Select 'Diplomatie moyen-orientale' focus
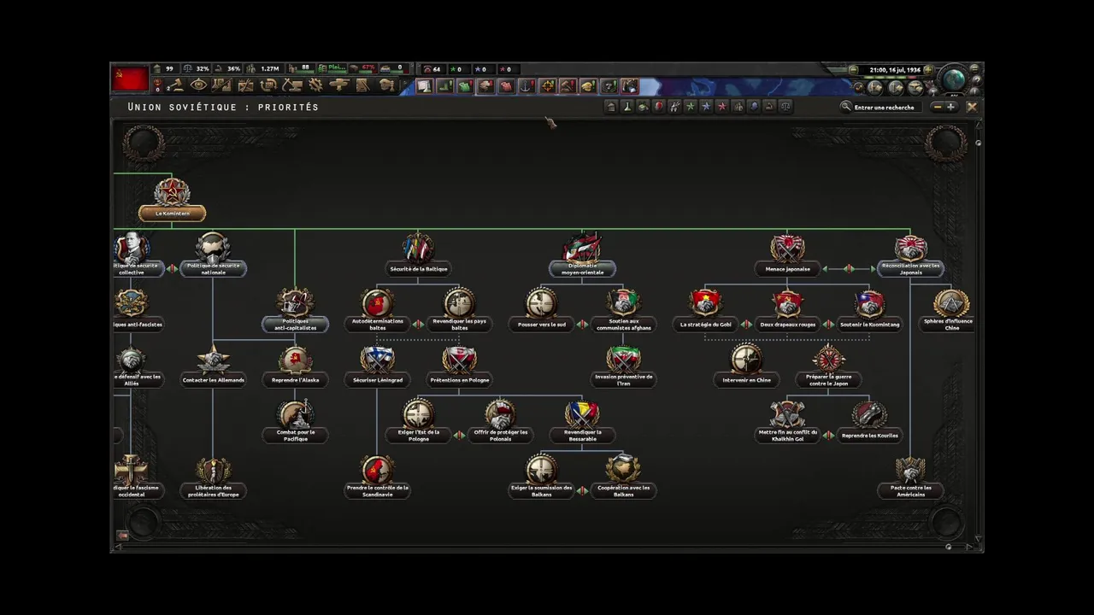The image size is (1094, 615). (582, 254)
